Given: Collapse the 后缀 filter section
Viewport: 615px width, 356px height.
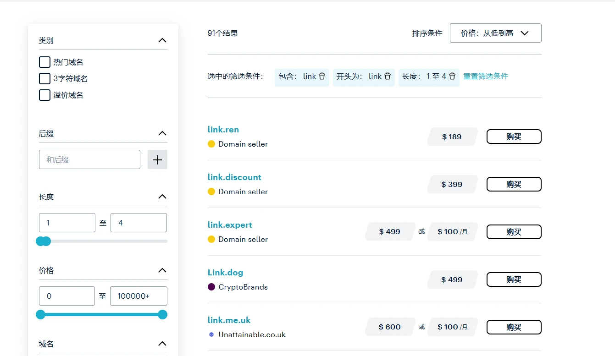Looking at the screenshot, I should click(162, 133).
